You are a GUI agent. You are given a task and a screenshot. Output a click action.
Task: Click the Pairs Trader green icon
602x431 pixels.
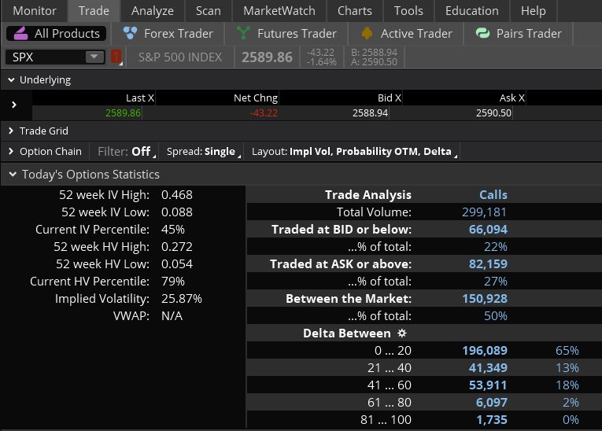point(482,33)
